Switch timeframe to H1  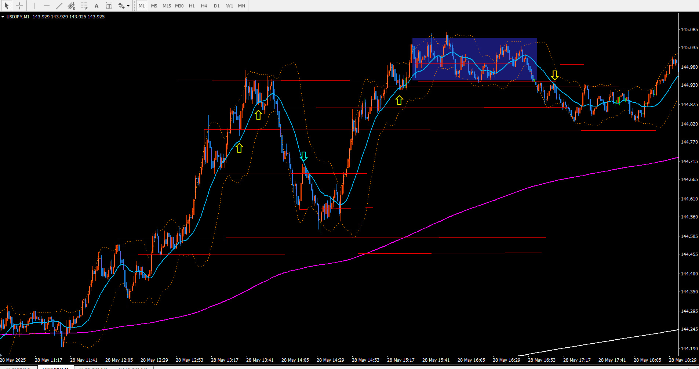pos(192,6)
